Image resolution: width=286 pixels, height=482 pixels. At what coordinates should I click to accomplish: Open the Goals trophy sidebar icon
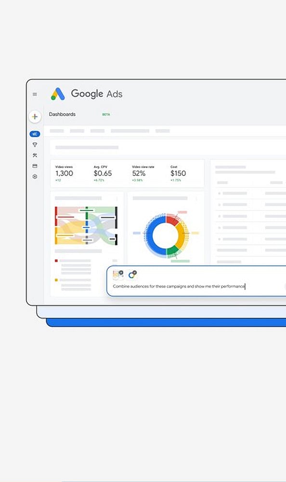click(x=35, y=145)
